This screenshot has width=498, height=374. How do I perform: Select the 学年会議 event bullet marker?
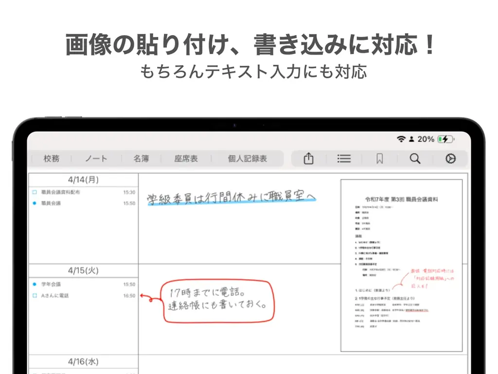[35, 285]
